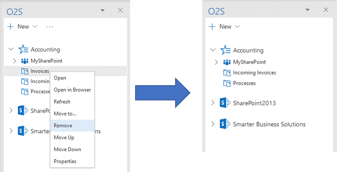This screenshot has width=337, height=172.
Task: Click the Incoming Invoices library icon in right panel
Action: click(x=227, y=73)
